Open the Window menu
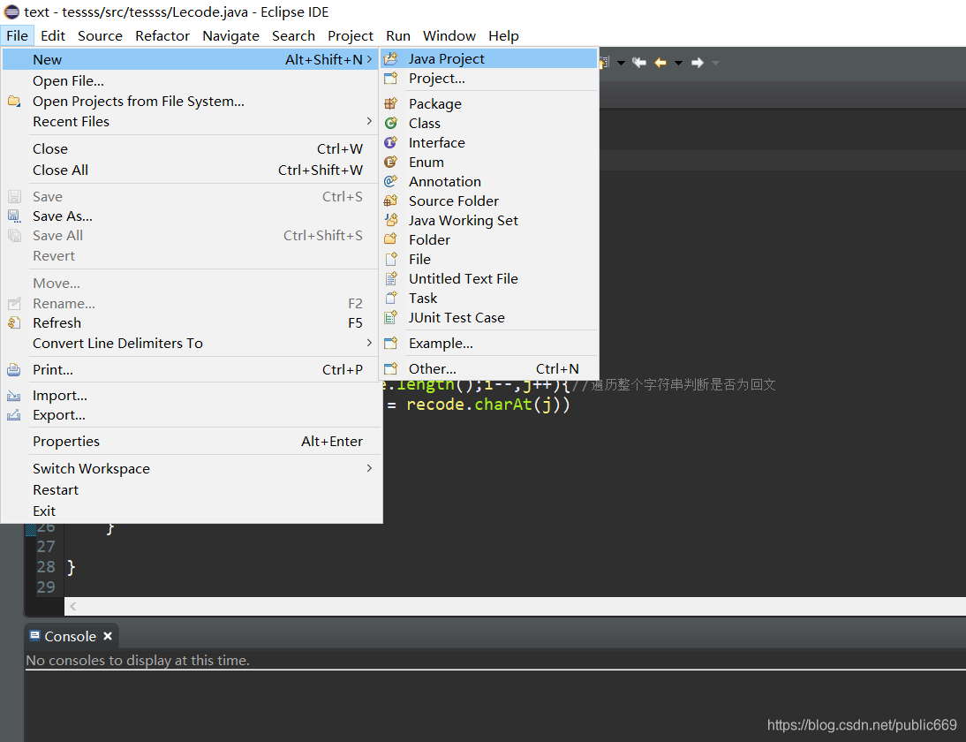Screen dimensions: 966x742 [449, 35]
